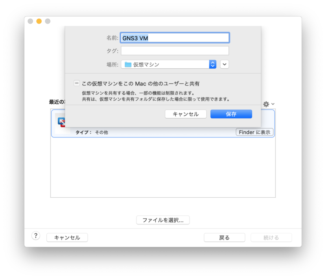Viewport: 326px width, 279px height.
Task: Click the 名前 field containing GNS3 VM
Action: pos(175,38)
